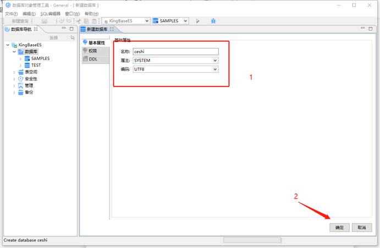Select the 管理 tree item
Viewport: 380px width, 248px height.
point(29,85)
